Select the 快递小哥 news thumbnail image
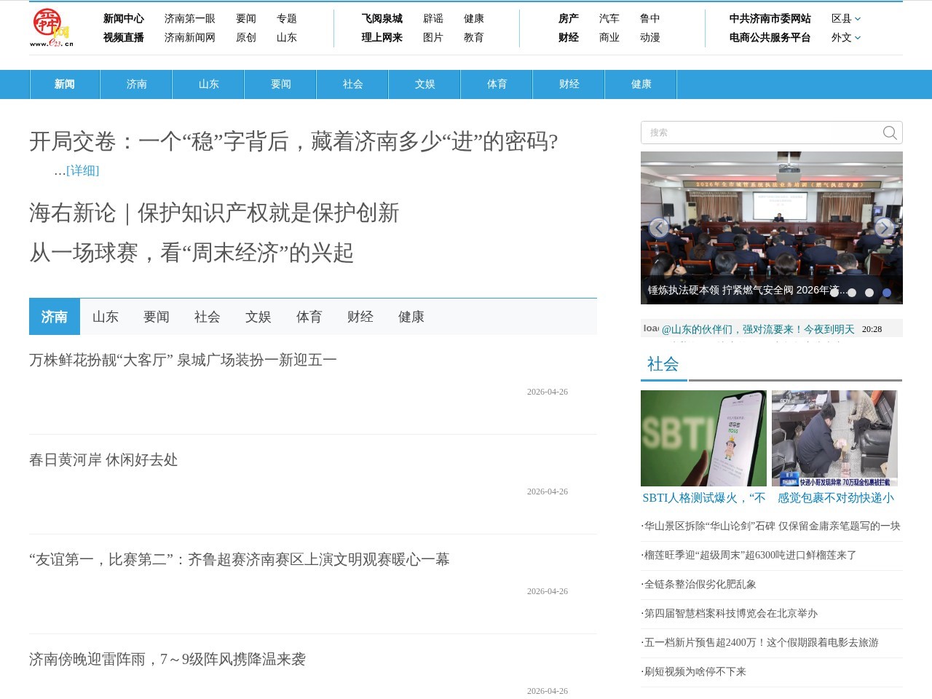932x699 pixels. point(834,438)
